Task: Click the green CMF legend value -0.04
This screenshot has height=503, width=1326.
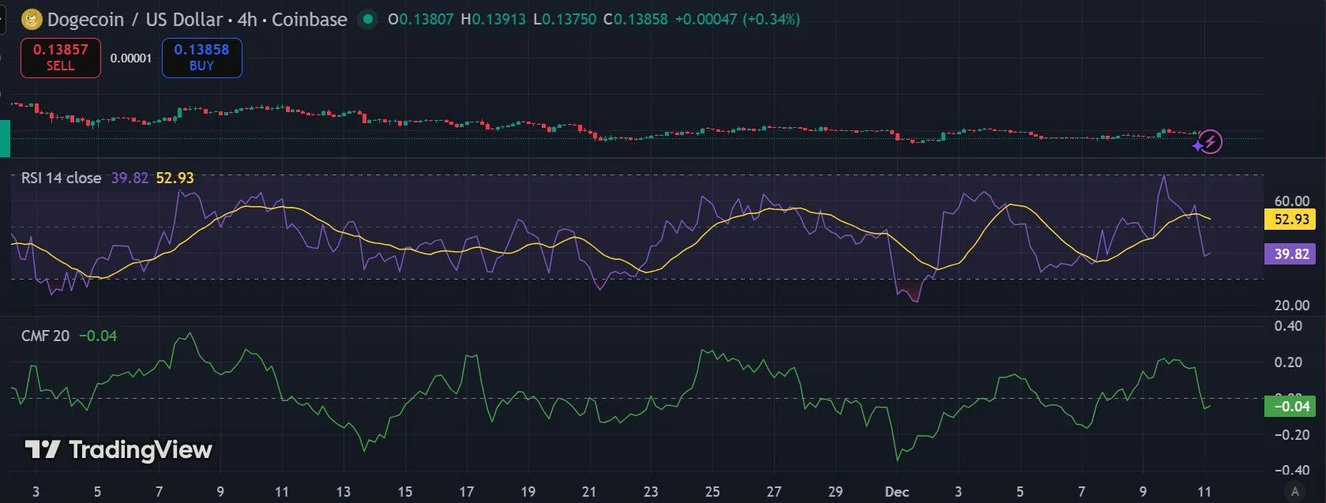Action: coord(98,336)
